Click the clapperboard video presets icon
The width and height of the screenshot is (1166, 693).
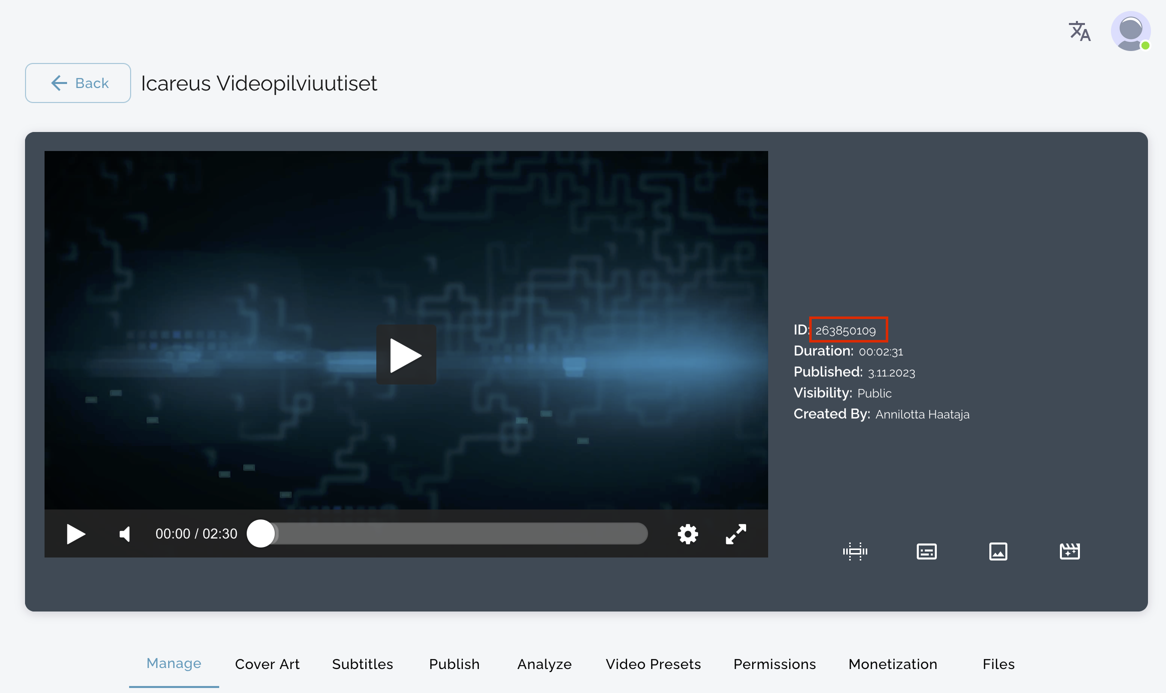(x=1069, y=551)
